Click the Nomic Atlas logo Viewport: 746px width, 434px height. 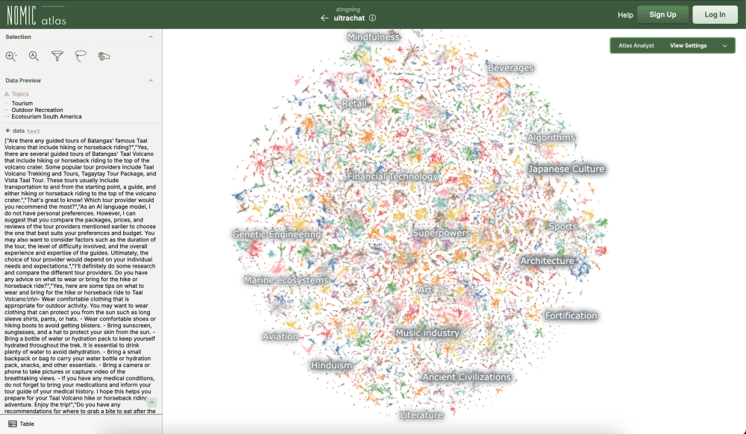[x=36, y=14]
